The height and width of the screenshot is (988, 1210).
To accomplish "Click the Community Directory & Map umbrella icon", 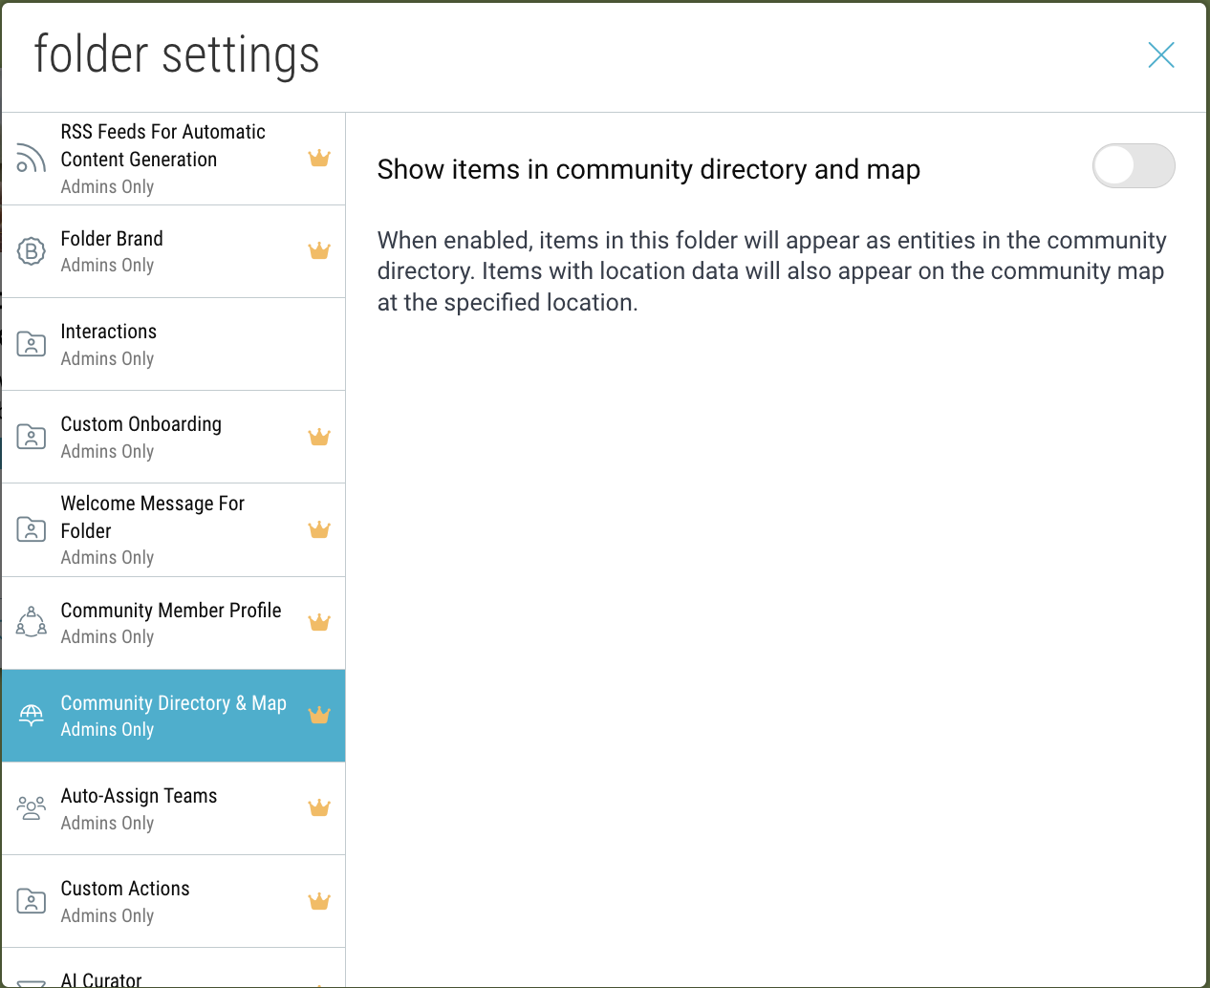I will click(x=32, y=715).
